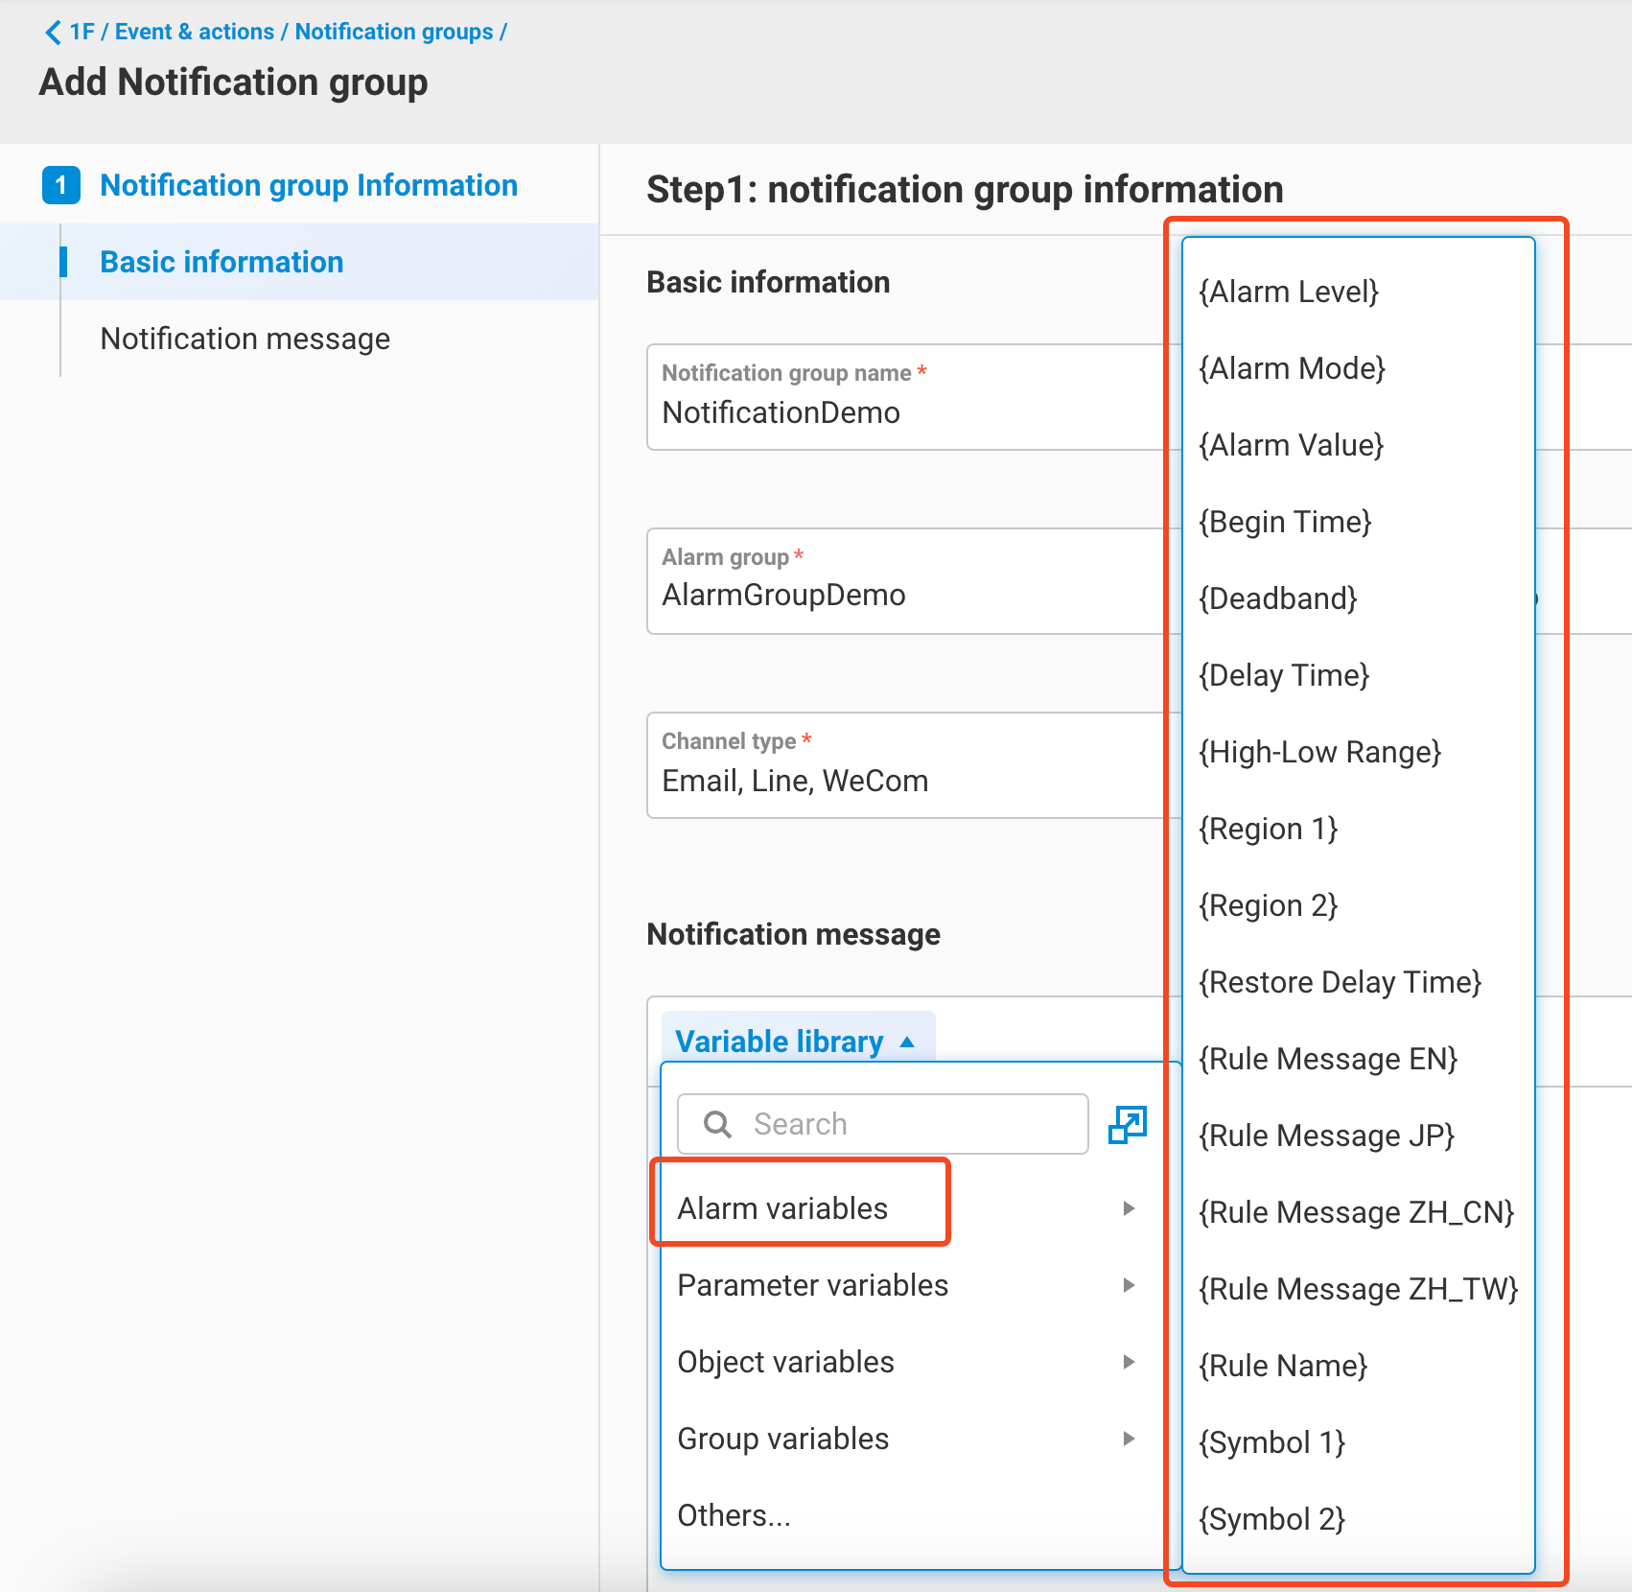Screen dimensions: 1632x1592
Task: Click the magnifier icon in search box
Action: click(717, 1124)
